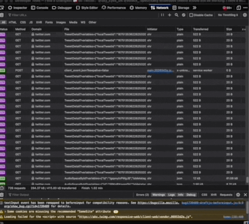The width and height of the screenshot is (249, 224).
Task: Filter by Other requests
Action: tap(93, 22)
